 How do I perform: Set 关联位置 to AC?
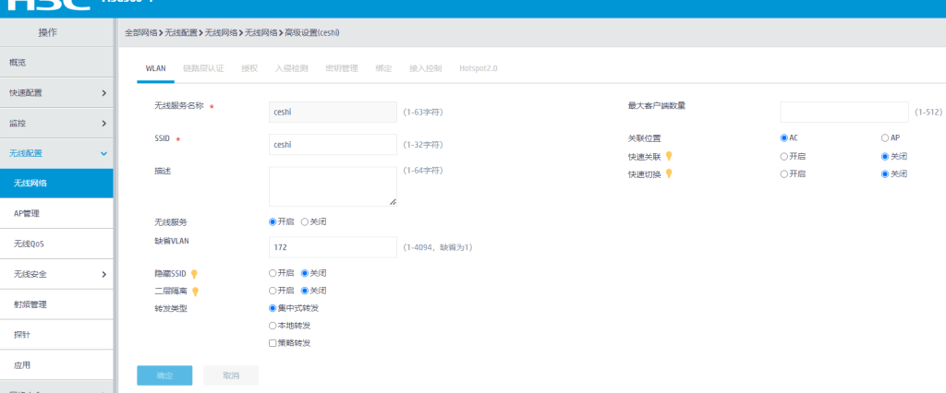click(783, 137)
